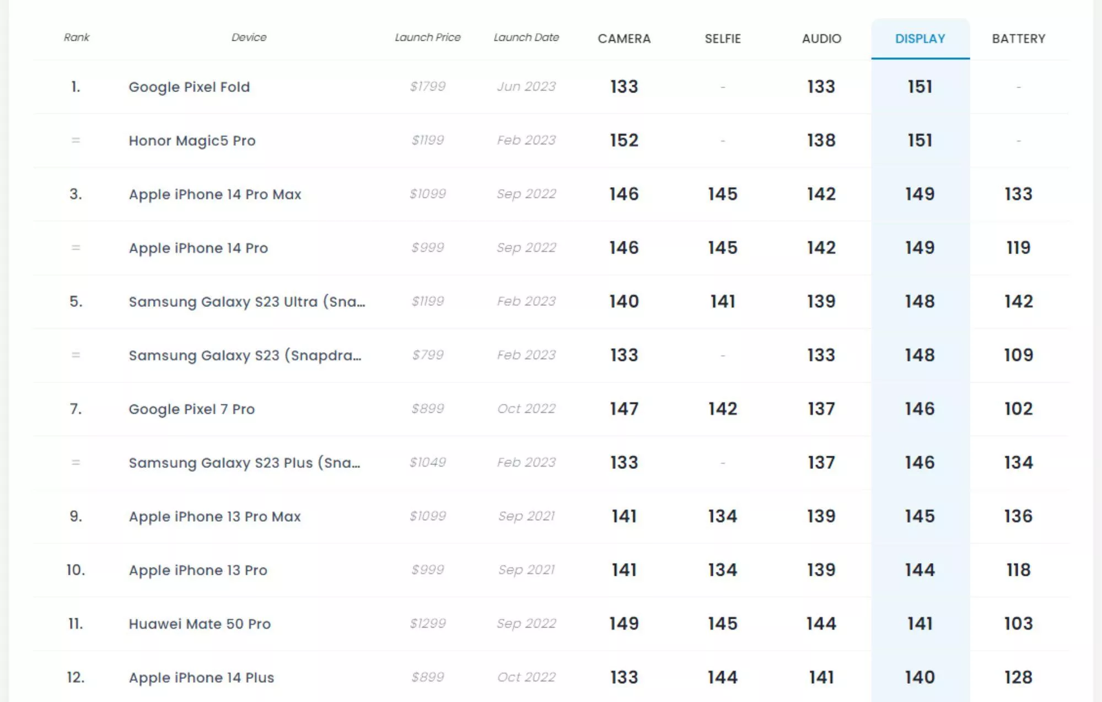Viewport: 1102px width, 702px height.
Task: Sort table by SELFIE column
Action: pos(723,39)
